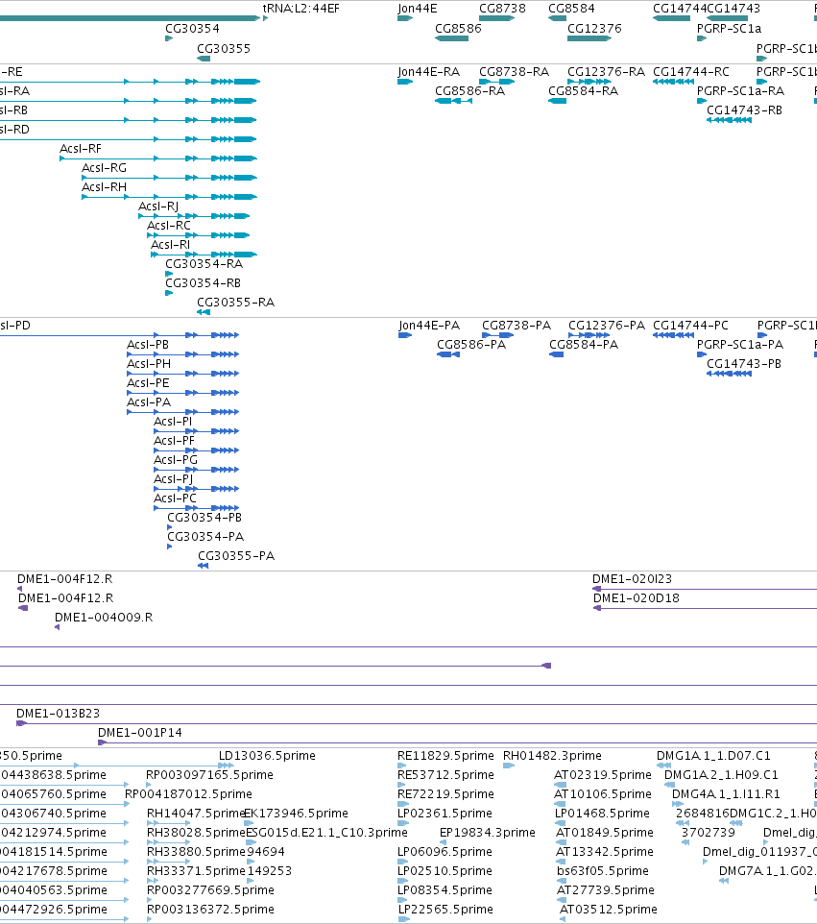Click the Acsl-PH protein label

pyautogui.click(x=149, y=364)
